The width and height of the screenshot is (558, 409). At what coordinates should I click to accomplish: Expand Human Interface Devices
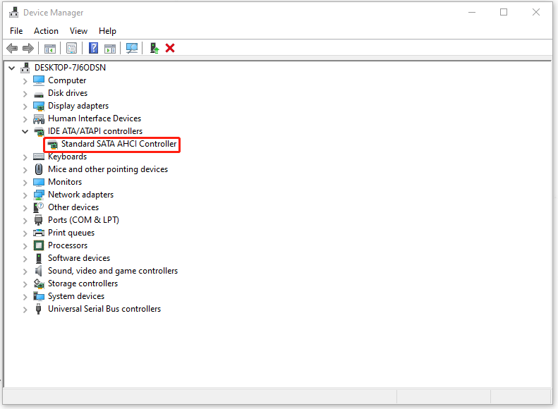25,119
